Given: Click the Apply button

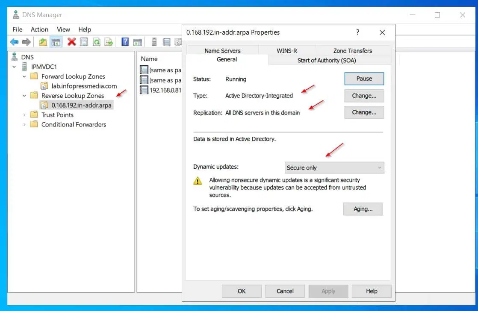Looking at the screenshot, I should [x=328, y=291].
